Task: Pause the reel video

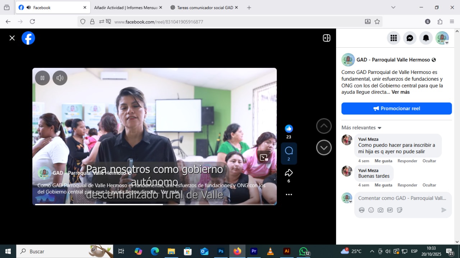Action: [42, 78]
